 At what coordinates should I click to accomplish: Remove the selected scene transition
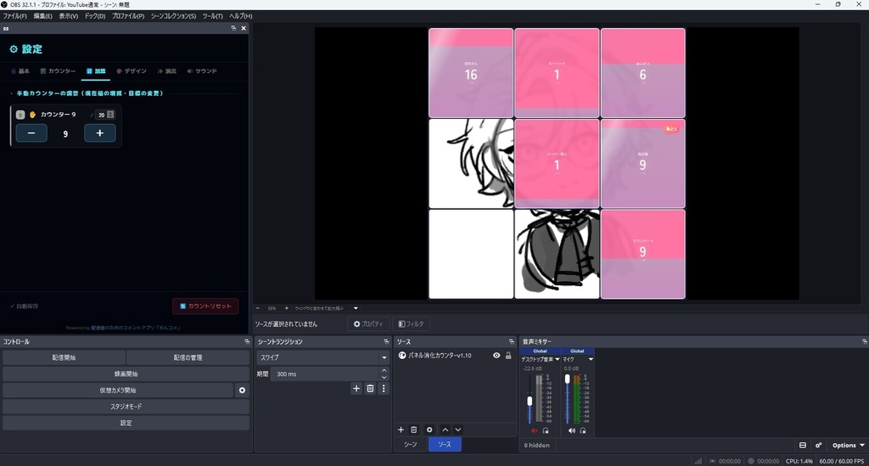click(x=370, y=389)
